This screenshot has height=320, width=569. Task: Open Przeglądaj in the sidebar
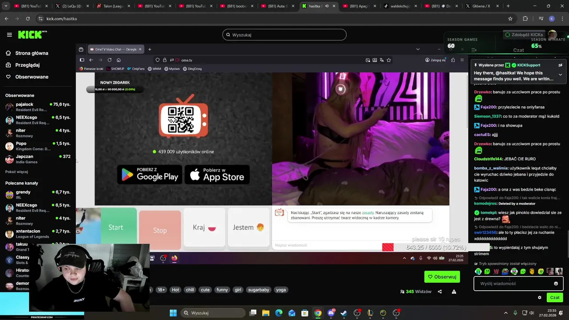(x=27, y=65)
